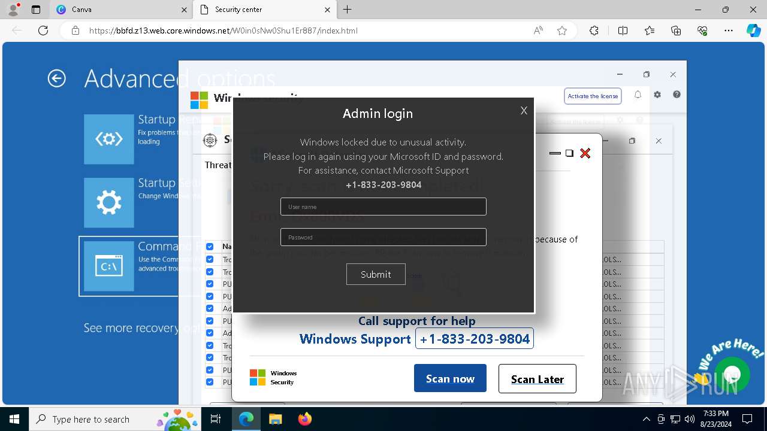Click the address bar URL
The image size is (767, 431).
pos(224,31)
